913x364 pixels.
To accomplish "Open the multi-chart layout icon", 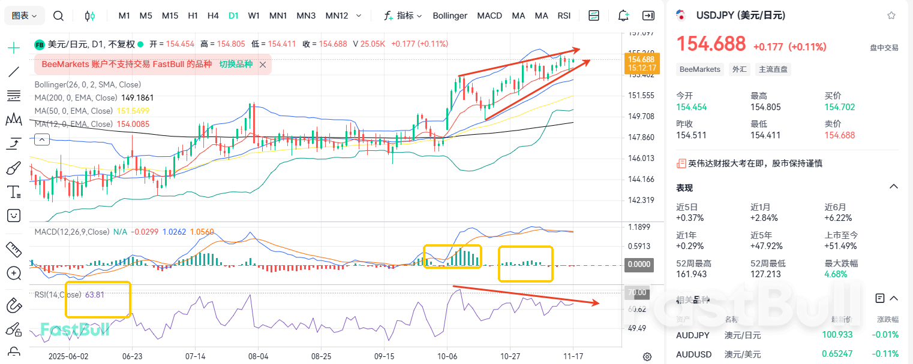I will pyautogui.click(x=593, y=16).
